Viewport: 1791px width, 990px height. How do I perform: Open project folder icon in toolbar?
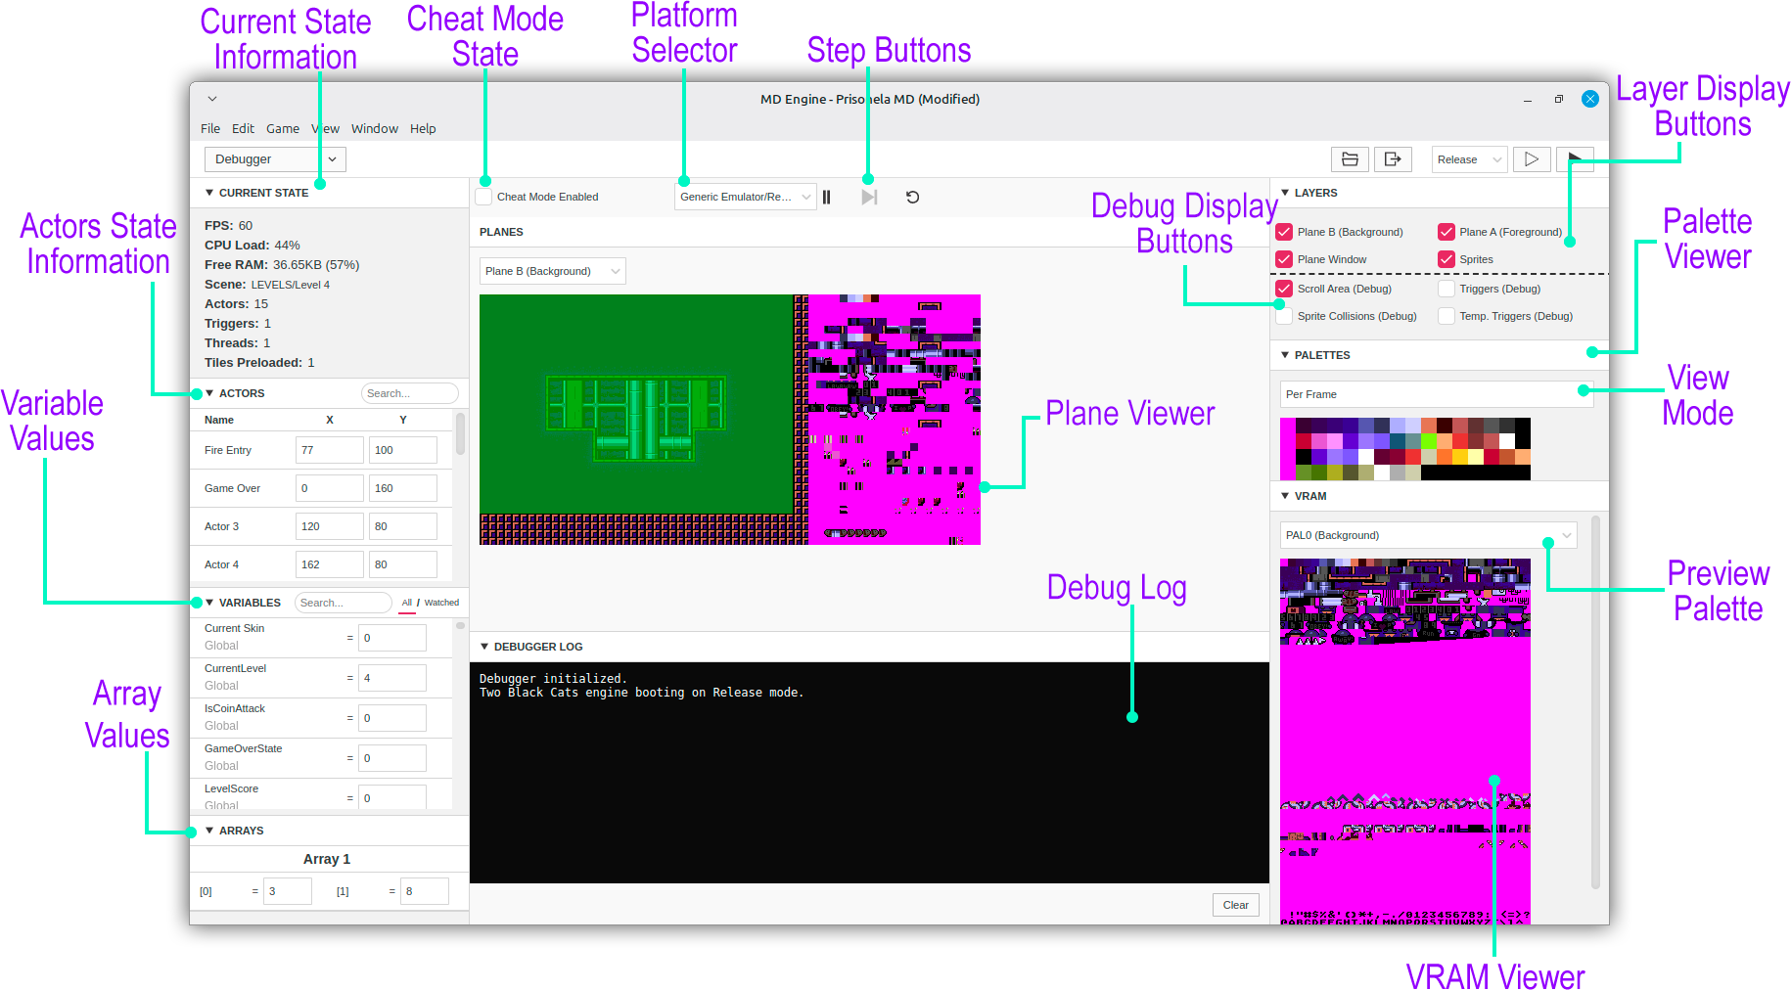(x=1350, y=159)
